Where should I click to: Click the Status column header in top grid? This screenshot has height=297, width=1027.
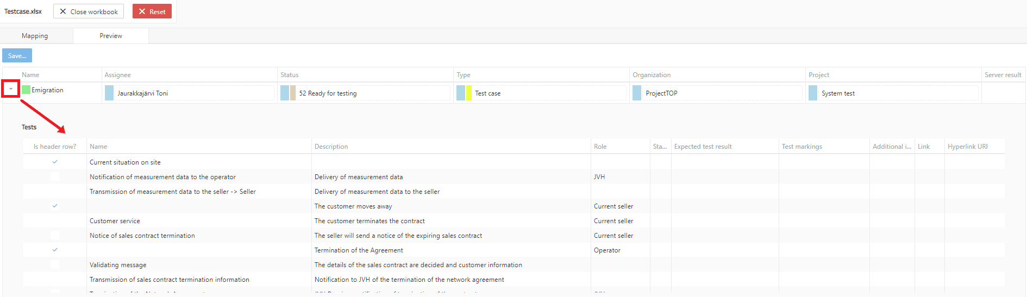366,75
